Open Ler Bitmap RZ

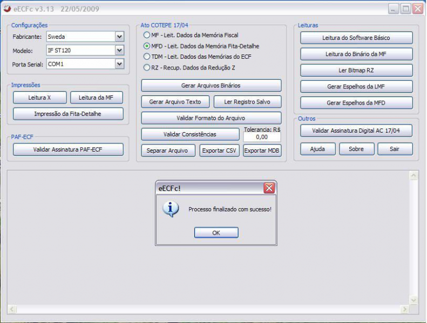pos(356,70)
